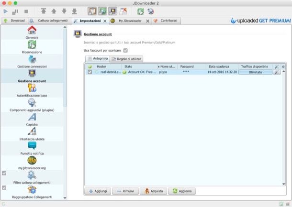Open Generale settings section

coord(32,33)
